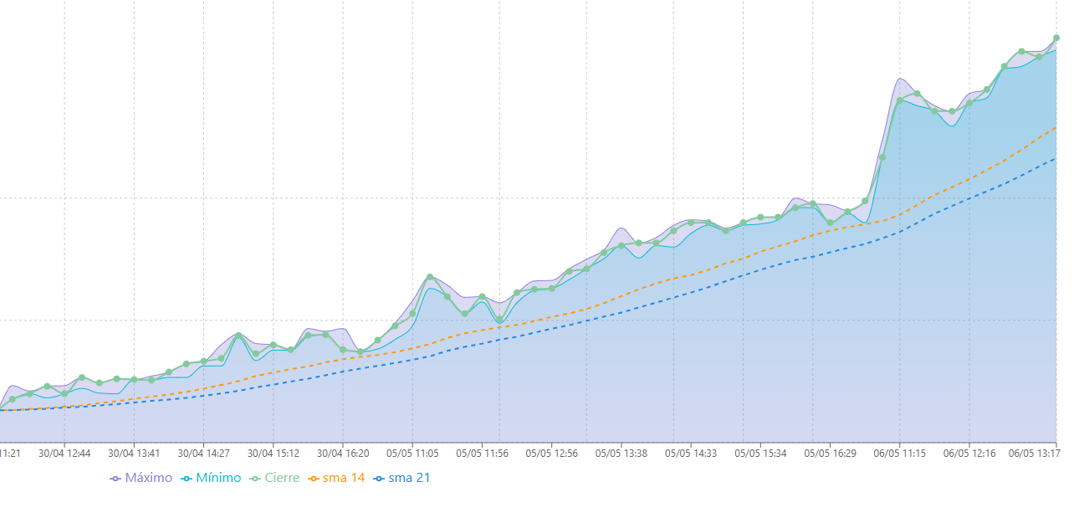Toggle the sma 14 legend entry
Screen dimensions: 1079x523
tap(336, 478)
